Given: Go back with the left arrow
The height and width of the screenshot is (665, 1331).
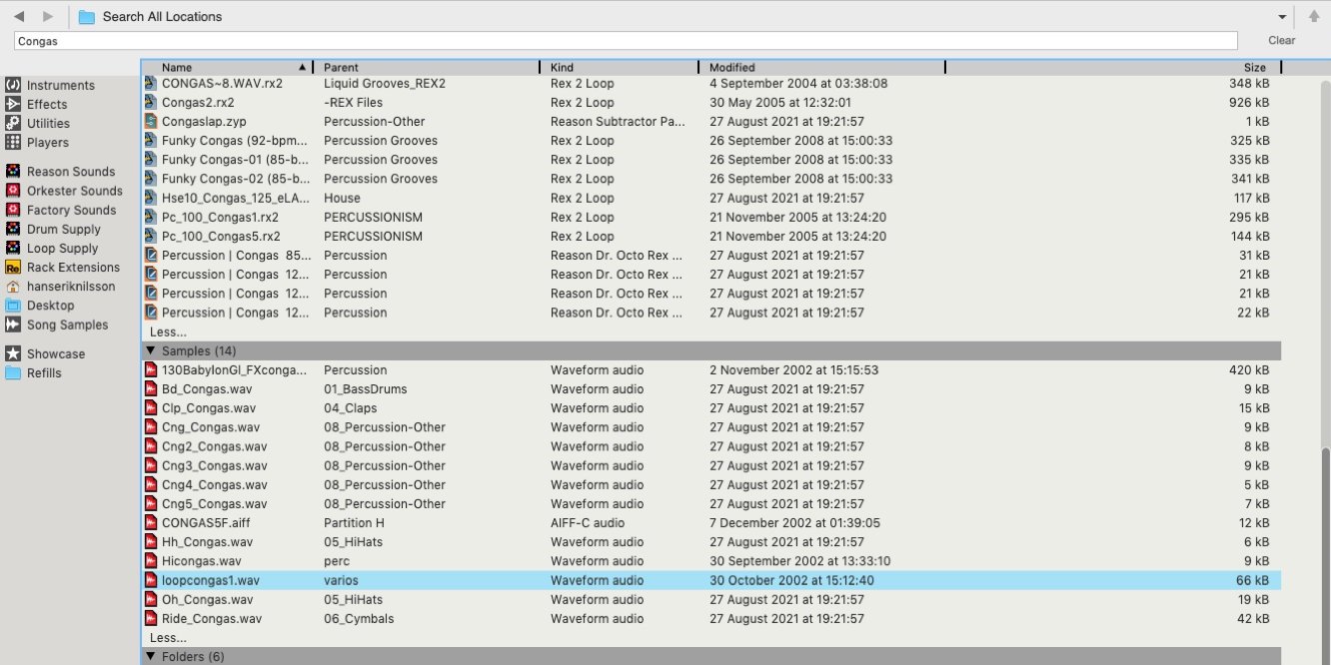Looking at the screenshot, I should point(20,17).
